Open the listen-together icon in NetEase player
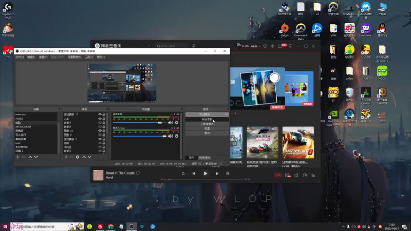Screen dimensions: 411x231 (x=305, y=175)
